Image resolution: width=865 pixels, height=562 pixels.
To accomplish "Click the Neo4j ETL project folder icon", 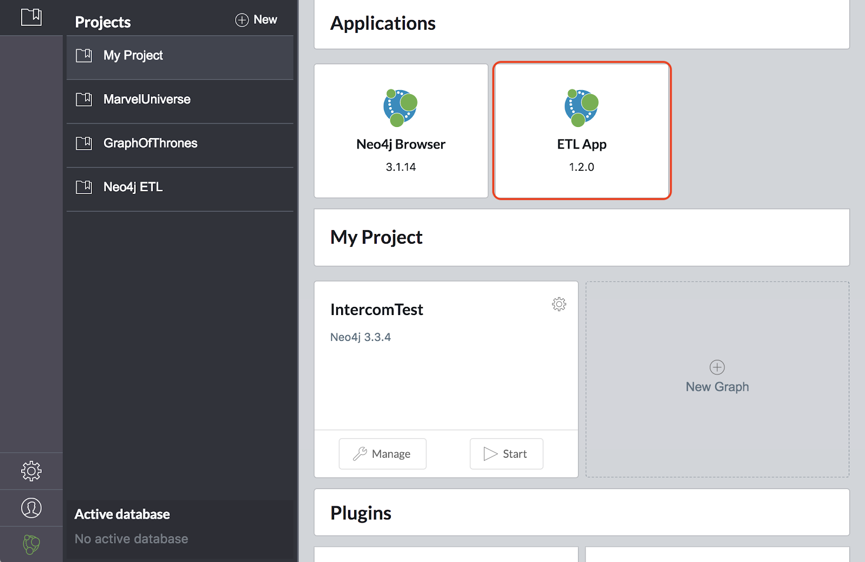I will (84, 187).
